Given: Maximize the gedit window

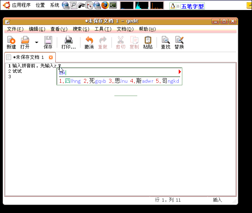Looking at the screenshot, I should [224, 21].
